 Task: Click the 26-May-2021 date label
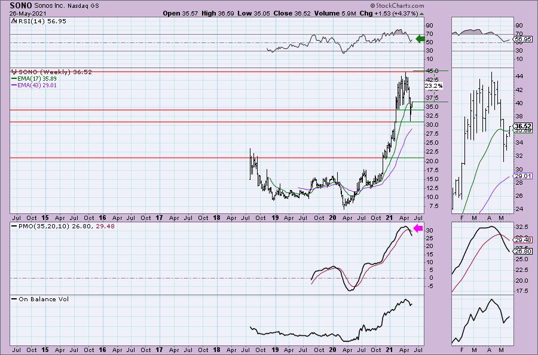(x=27, y=14)
